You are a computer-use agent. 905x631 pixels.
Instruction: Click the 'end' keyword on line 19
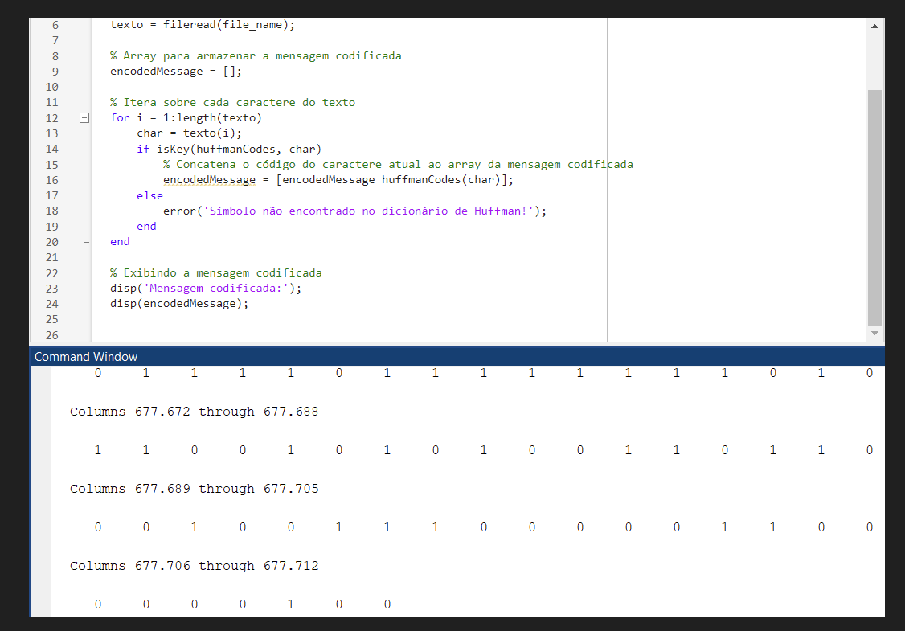146,227
